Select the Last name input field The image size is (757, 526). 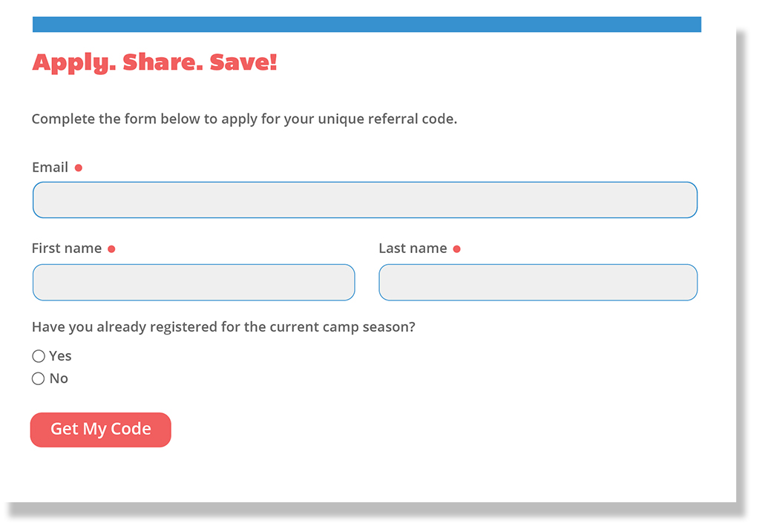(538, 283)
